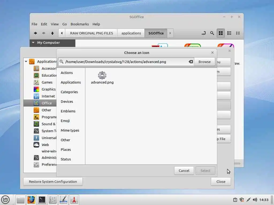Show earlier path breadcrumbs
Screen dimensions: 274x205
click(62, 33)
